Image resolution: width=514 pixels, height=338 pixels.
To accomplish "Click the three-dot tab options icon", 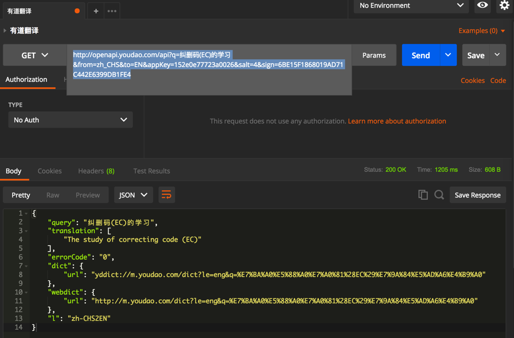I will click(112, 11).
